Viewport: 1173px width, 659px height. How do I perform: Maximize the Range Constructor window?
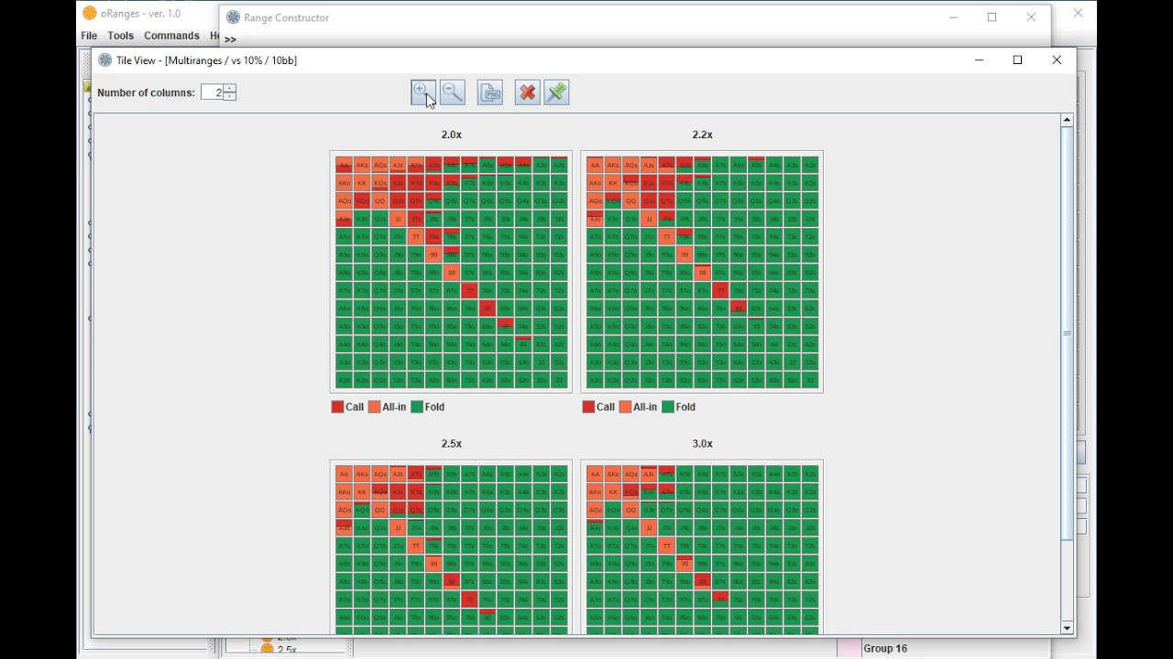pyautogui.click(x=992, y=17)
